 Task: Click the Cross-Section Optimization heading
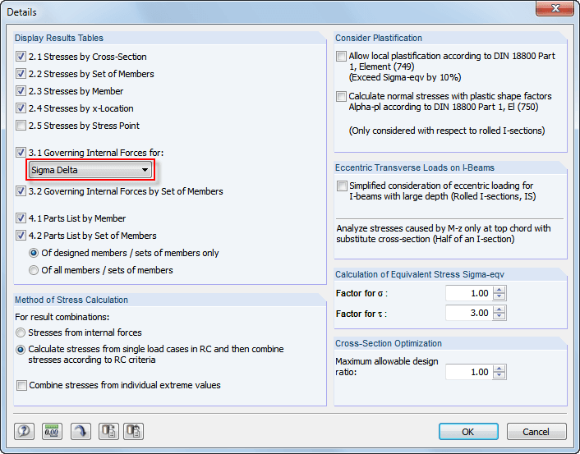tap(389, 343)
